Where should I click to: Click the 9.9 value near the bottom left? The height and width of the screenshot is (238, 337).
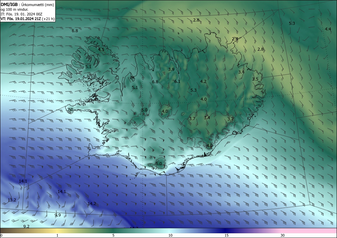click(58, 215)
